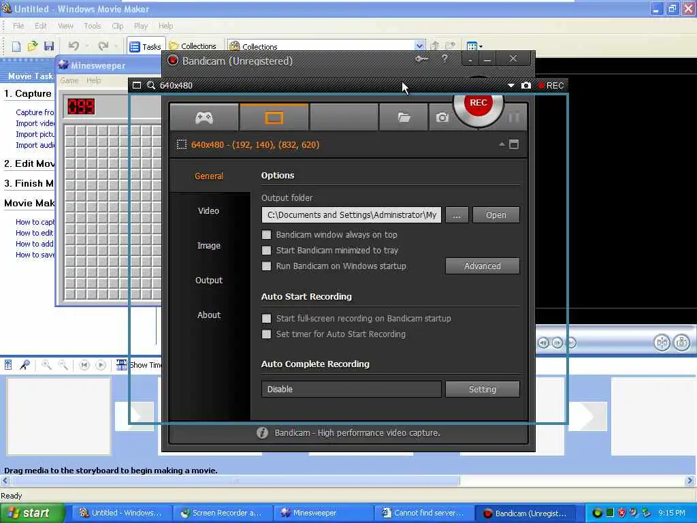Open capture-bar dropdown triangle menu
This screenshot has height=523, width=697.
click(x=510, y=85)
